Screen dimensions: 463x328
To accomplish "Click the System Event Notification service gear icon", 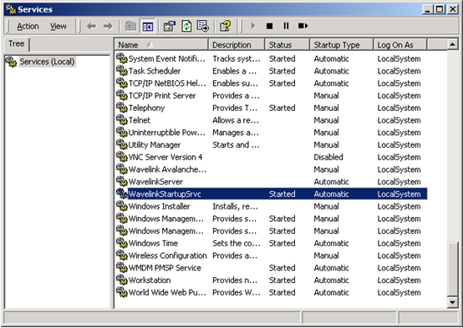I will [x=122, y=58].
